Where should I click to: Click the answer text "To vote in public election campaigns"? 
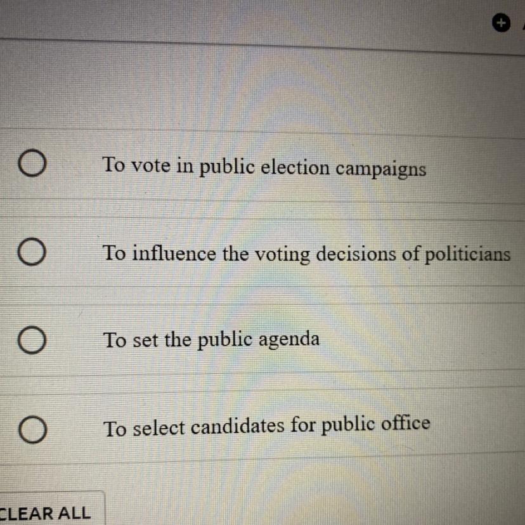[x=264, y=168]
